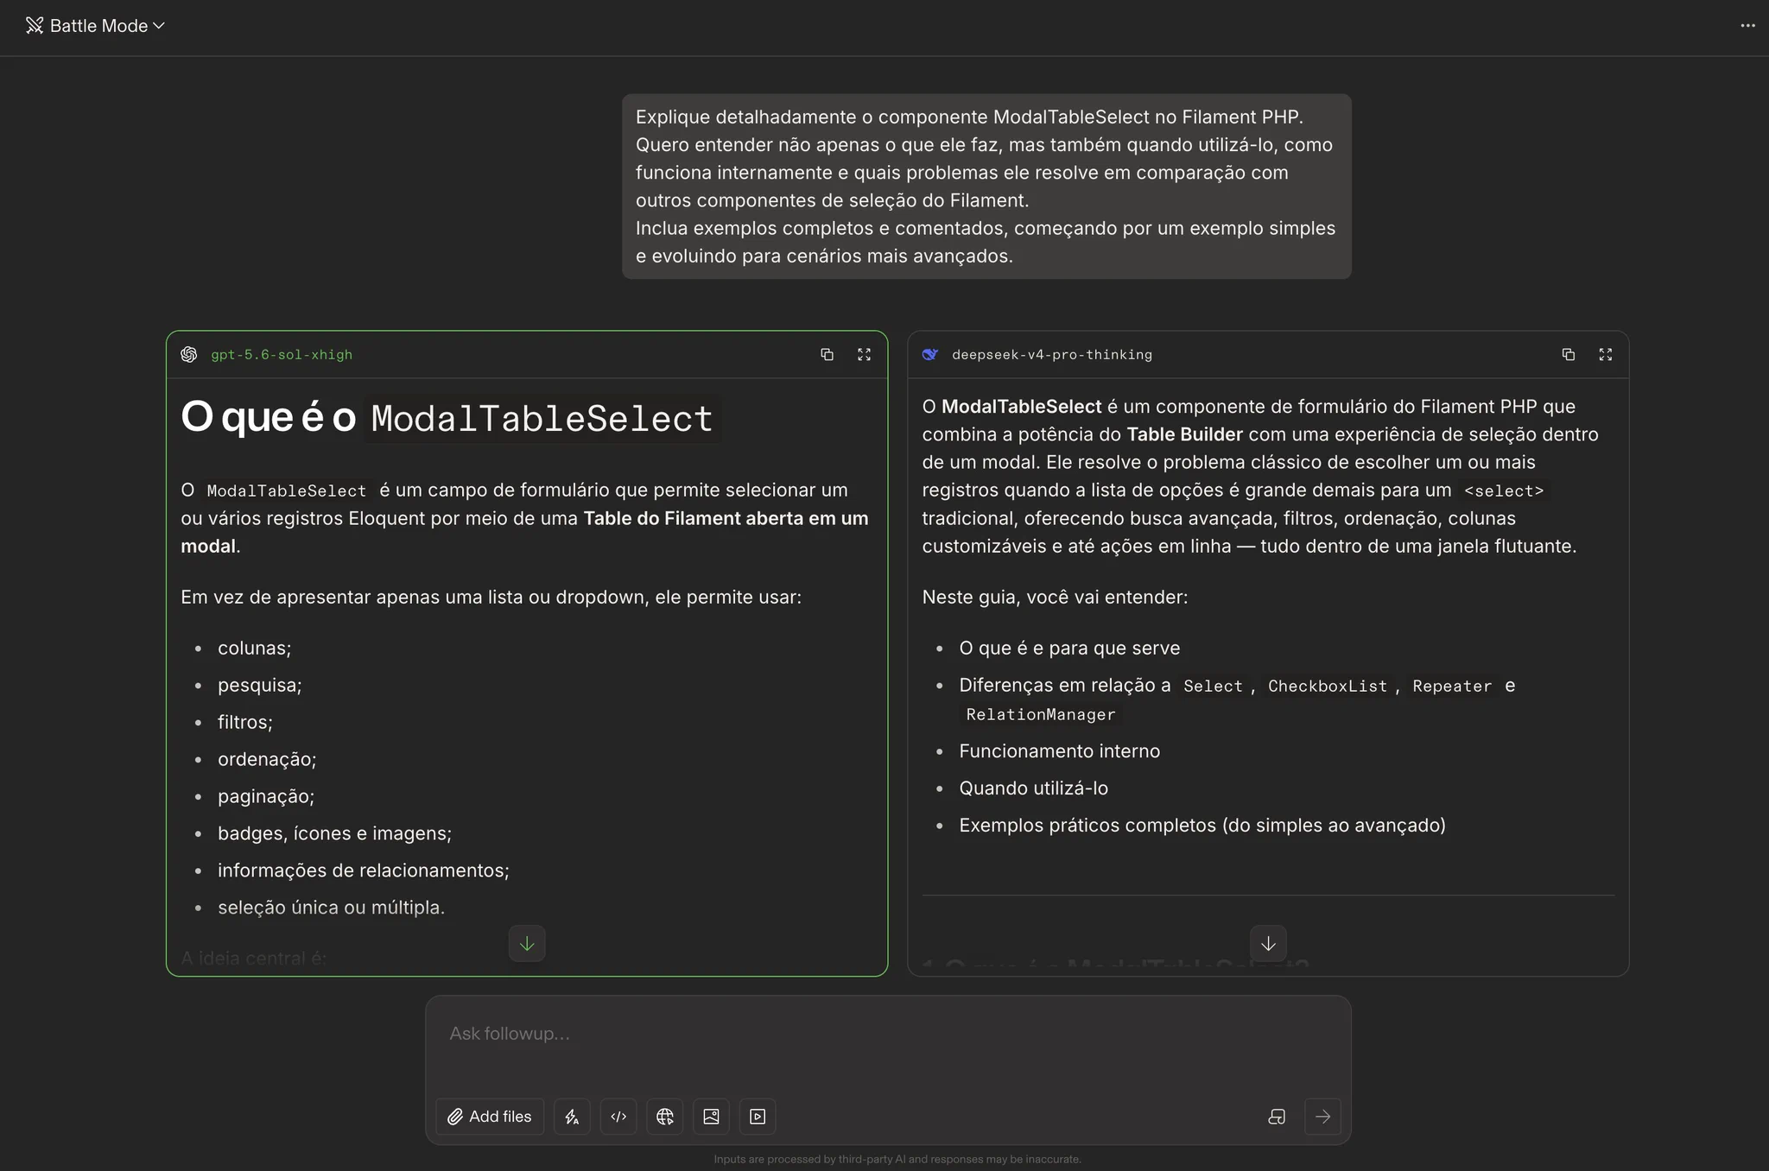Screen dimensions: 1769x1171
Task: Click the 'Funcionamento interno' bullet
Action: pyautogui.click(x=1059, y=751)
